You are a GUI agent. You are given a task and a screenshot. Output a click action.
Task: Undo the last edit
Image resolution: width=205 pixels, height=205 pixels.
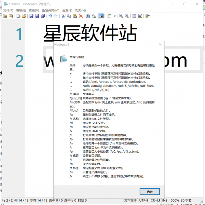pyautogui.click(x=50, y=16)
